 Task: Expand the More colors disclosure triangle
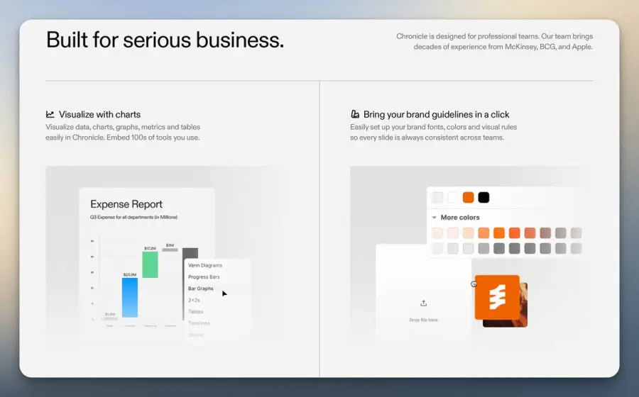pyautogui.click(x=434, y=218)
